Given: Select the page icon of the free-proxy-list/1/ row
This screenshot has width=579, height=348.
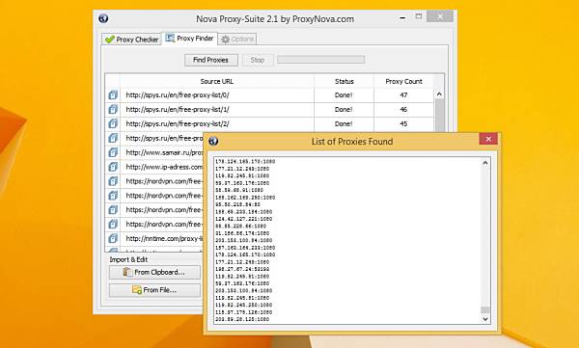Looking at the screenshot, I should 113,109.
